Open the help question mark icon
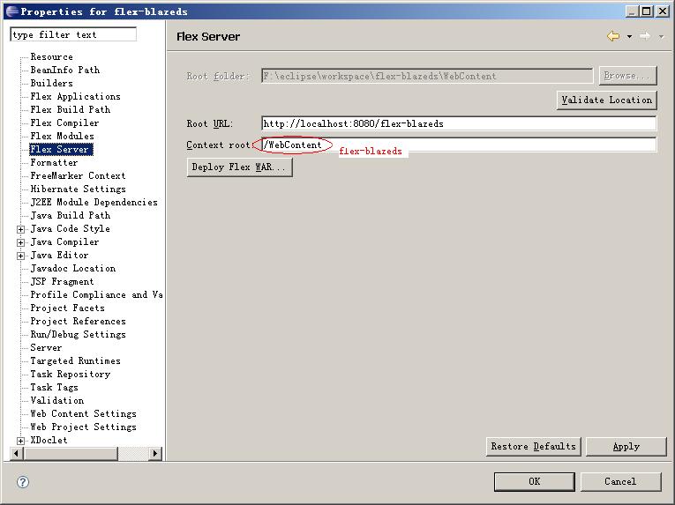Screen dimensions: 675x505 click(x=23, y=482)
